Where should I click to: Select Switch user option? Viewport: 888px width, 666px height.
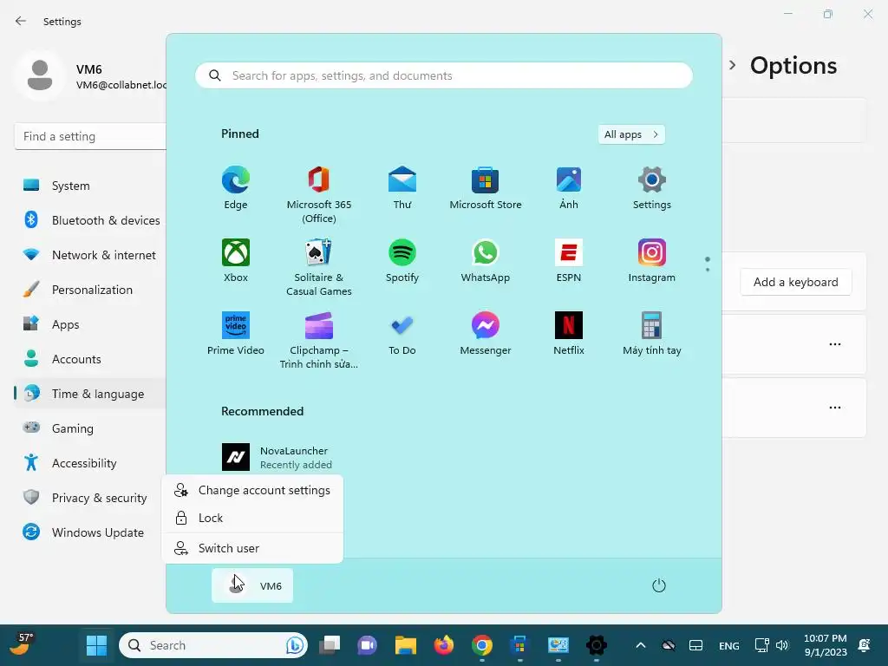click(x=252, y=548)
